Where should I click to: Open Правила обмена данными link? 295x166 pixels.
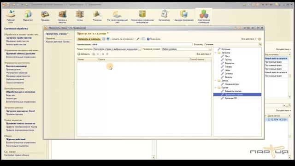(20, 53)
